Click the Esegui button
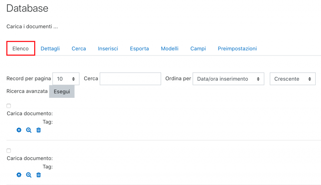Image resolution: width=321 pixels, height=185 pixels. point(62,92)
